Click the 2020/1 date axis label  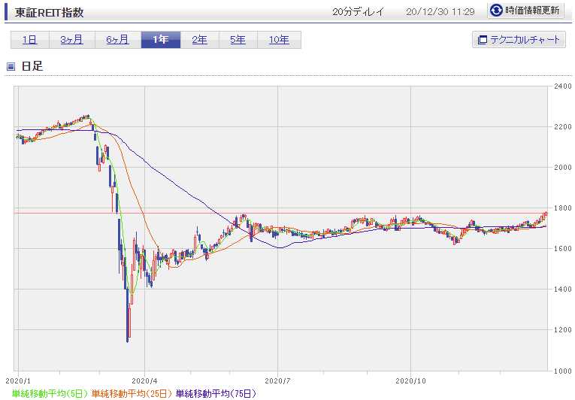(x=18, y=381)
